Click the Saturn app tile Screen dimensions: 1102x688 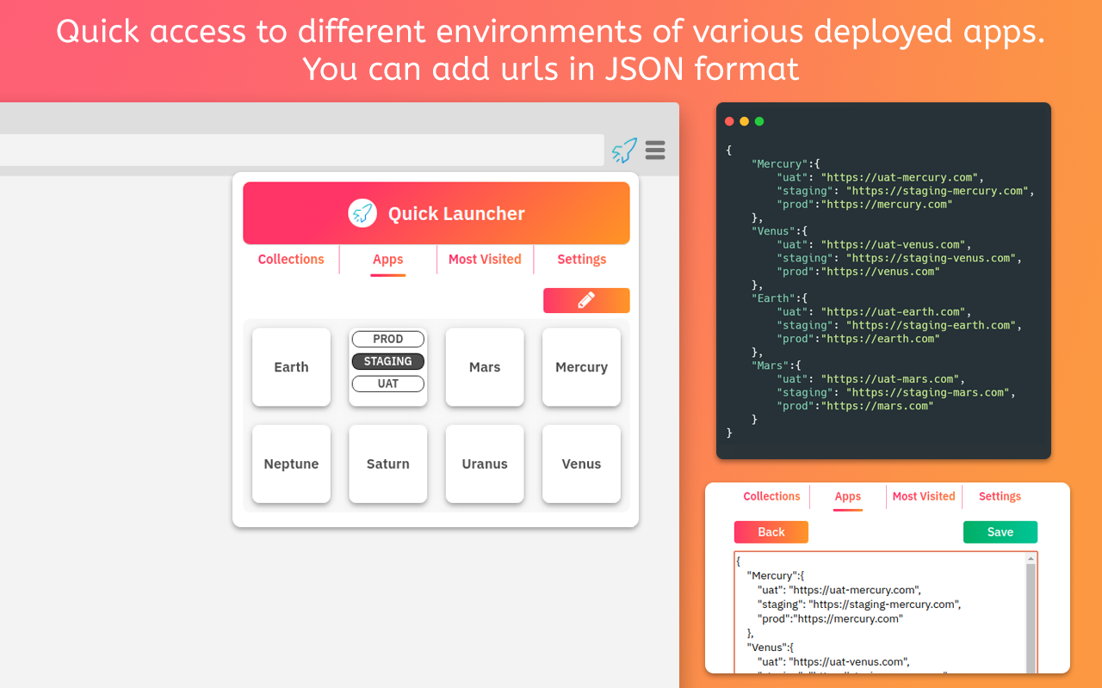point(388,464)
